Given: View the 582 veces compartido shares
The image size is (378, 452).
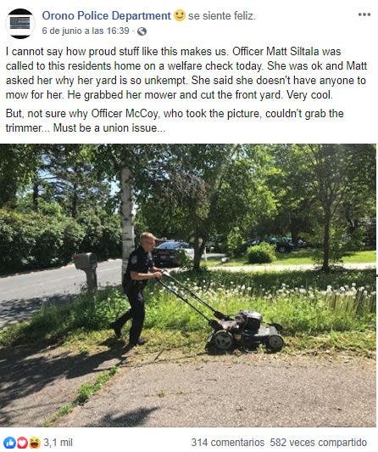Looking at the screenshot, I should pos(319,443).
